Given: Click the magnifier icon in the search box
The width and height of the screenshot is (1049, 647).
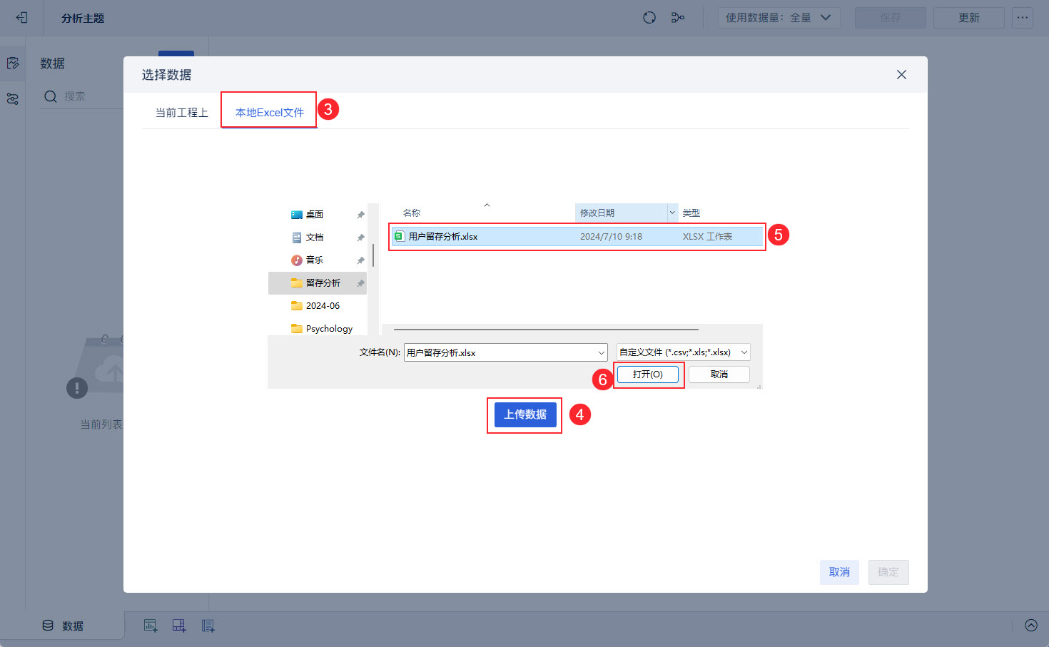Looking at the screenshot, I should click(51, 96).
